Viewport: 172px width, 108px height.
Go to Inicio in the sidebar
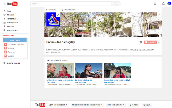pos(9,11)
